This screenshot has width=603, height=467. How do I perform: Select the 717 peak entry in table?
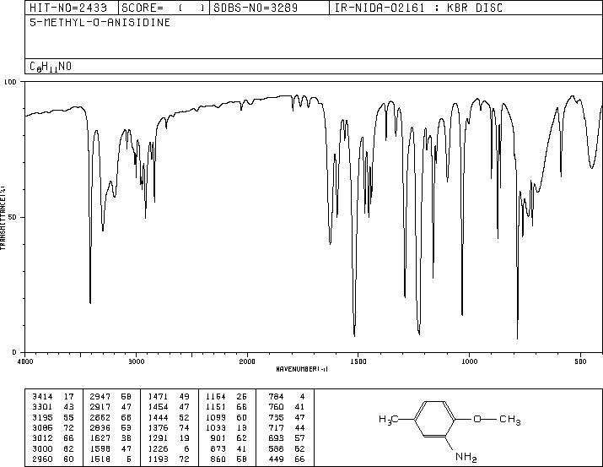[287, 427]
